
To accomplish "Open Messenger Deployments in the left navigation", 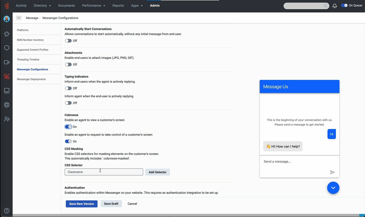I will (31, 79).
